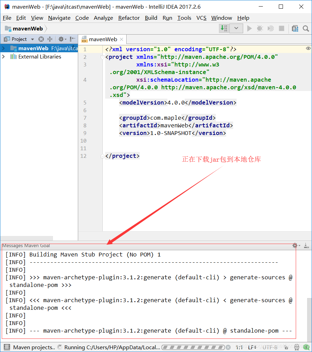
Task: Click the Collapse All icon in Project panel
Action: [x=50, y=39]
